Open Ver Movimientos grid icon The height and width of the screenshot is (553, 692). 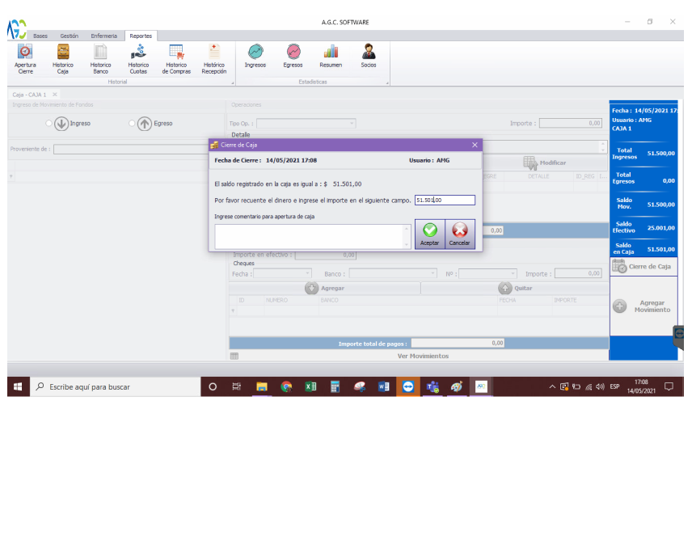(x=234, y=357)
